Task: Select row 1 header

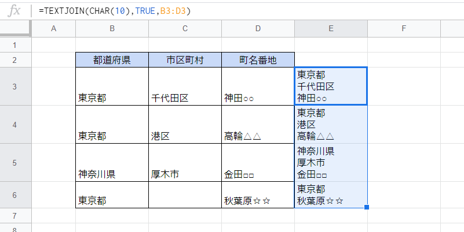Action: pos(15,45)
